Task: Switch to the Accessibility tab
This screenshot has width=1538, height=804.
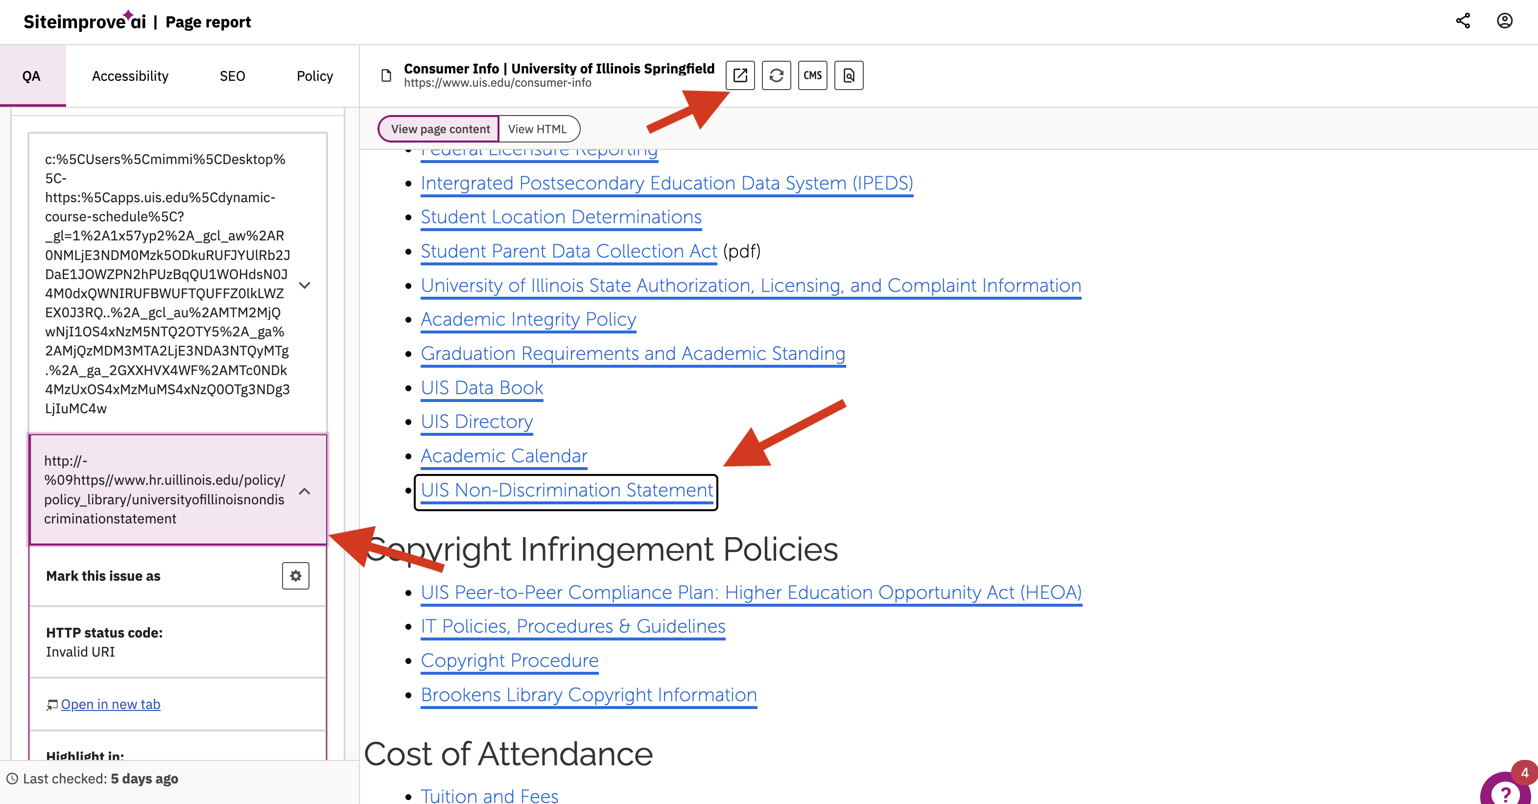Action: tap(130, 75)
